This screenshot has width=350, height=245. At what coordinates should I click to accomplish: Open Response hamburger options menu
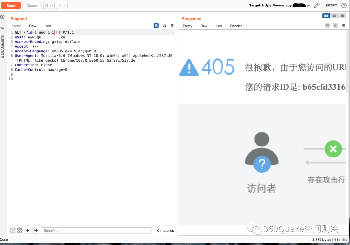344,26
